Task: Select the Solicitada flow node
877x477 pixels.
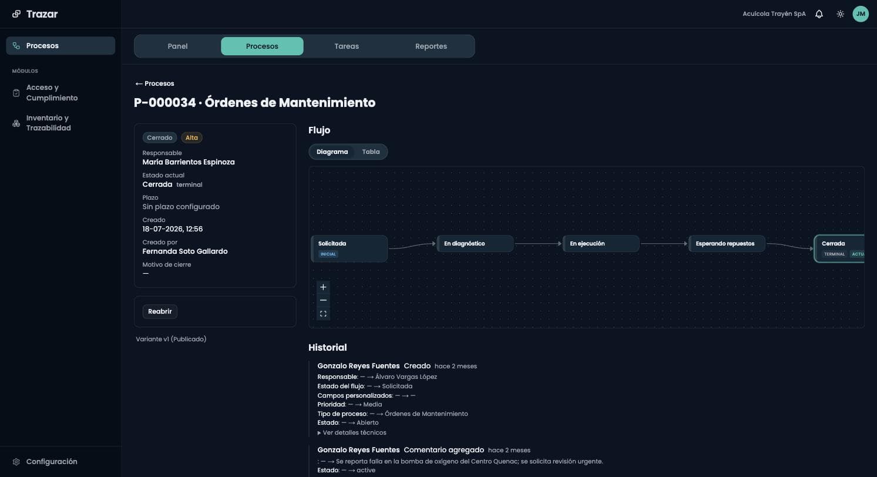Action: tap(350, 248)
